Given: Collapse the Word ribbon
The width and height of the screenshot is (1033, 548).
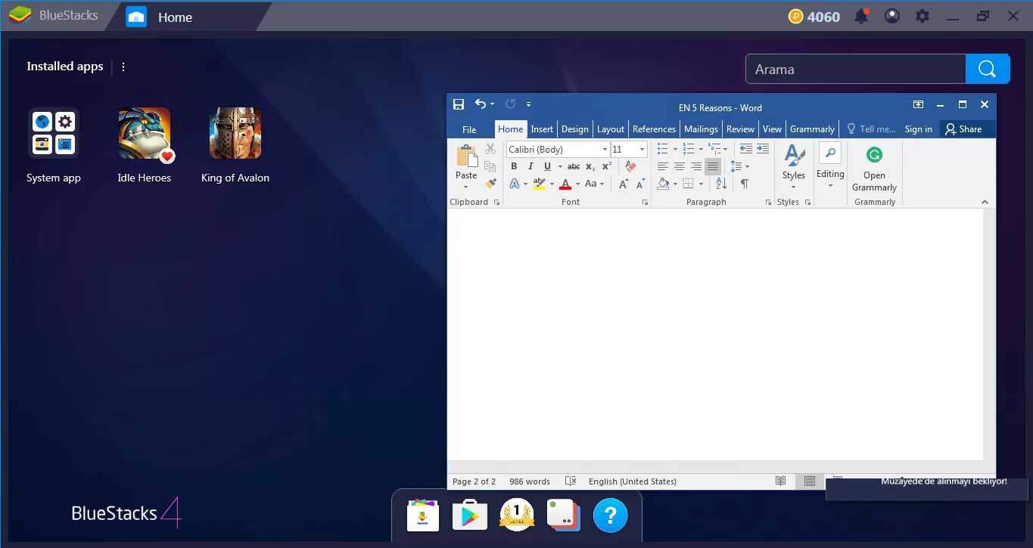Looking at the screenshot, I should (985, 203).
